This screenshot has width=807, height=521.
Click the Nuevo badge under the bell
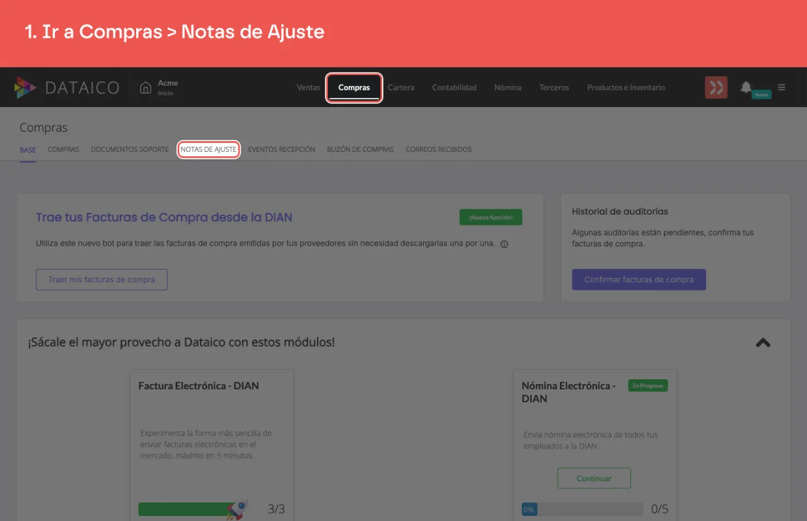762,94
